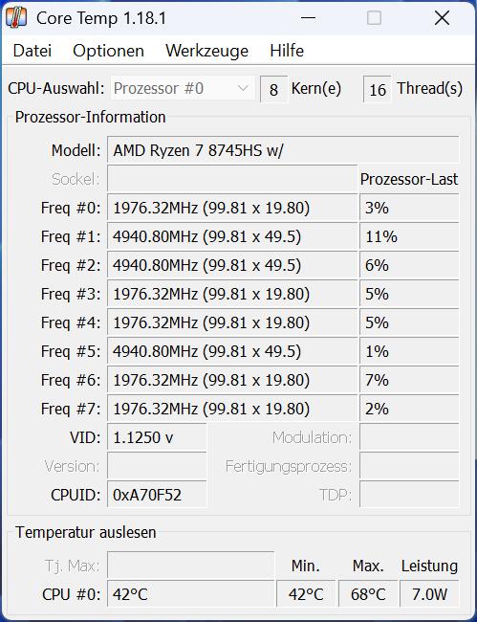
Task: Expand the CPU-Auswahl Prozessor #0 dropdown
Action: coord(183,88)
